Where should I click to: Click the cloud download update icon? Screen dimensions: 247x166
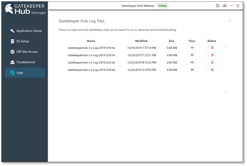pos(225,6)
